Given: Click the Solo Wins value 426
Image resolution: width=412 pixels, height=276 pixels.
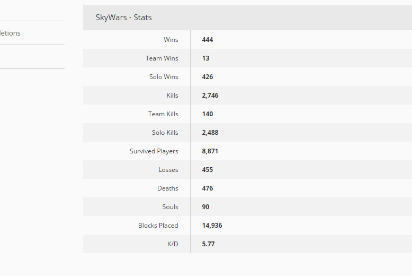Looking at the screenshot, I should click(207, 77).
